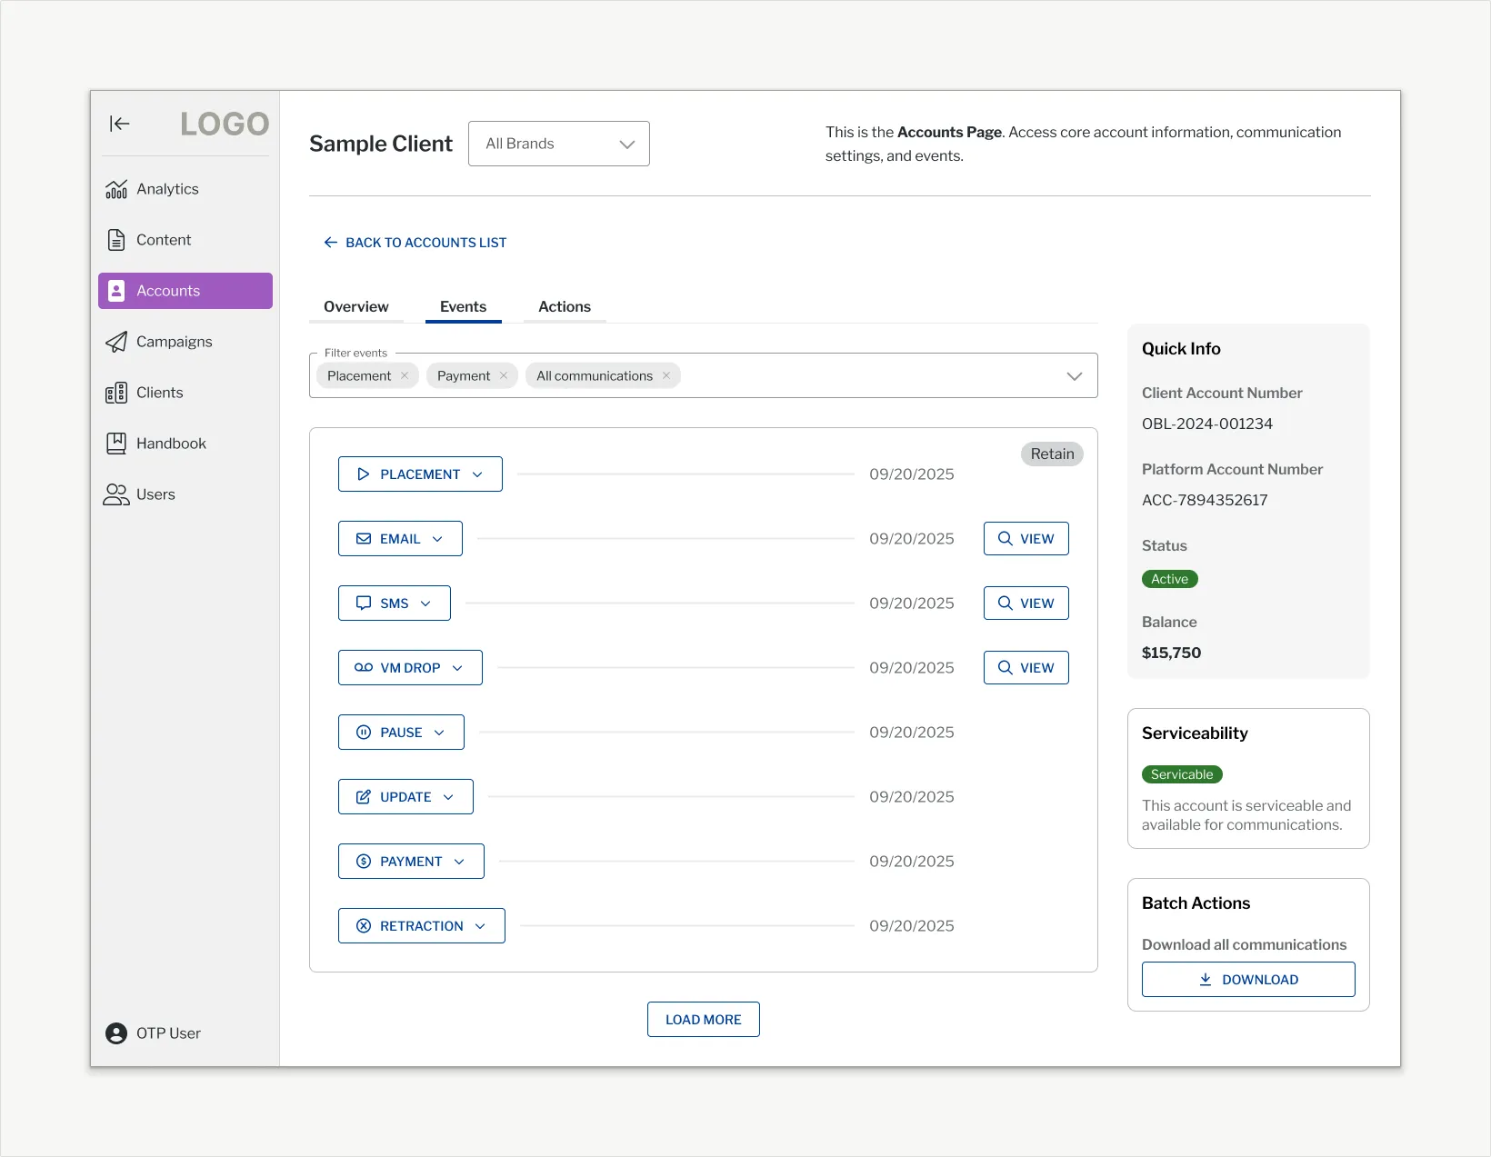Expand the UPDATE event

click(405, 797)
